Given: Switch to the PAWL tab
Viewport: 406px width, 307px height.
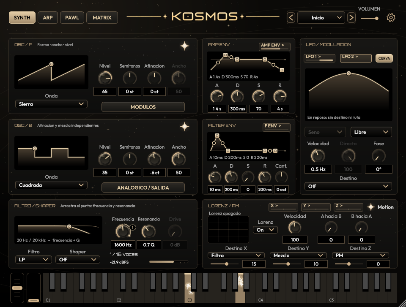Looking at the screenshot, I should [x=72, y=18].
